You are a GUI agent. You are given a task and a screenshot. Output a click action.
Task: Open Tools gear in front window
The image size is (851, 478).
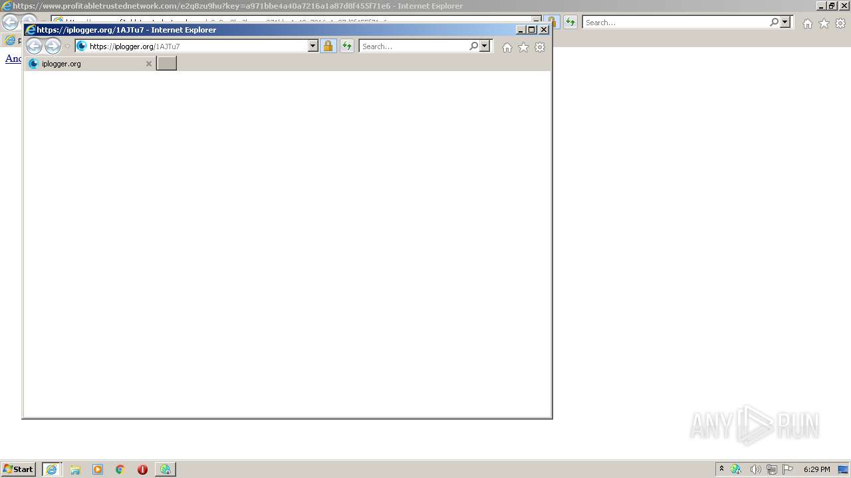click(x=540, y=47)
